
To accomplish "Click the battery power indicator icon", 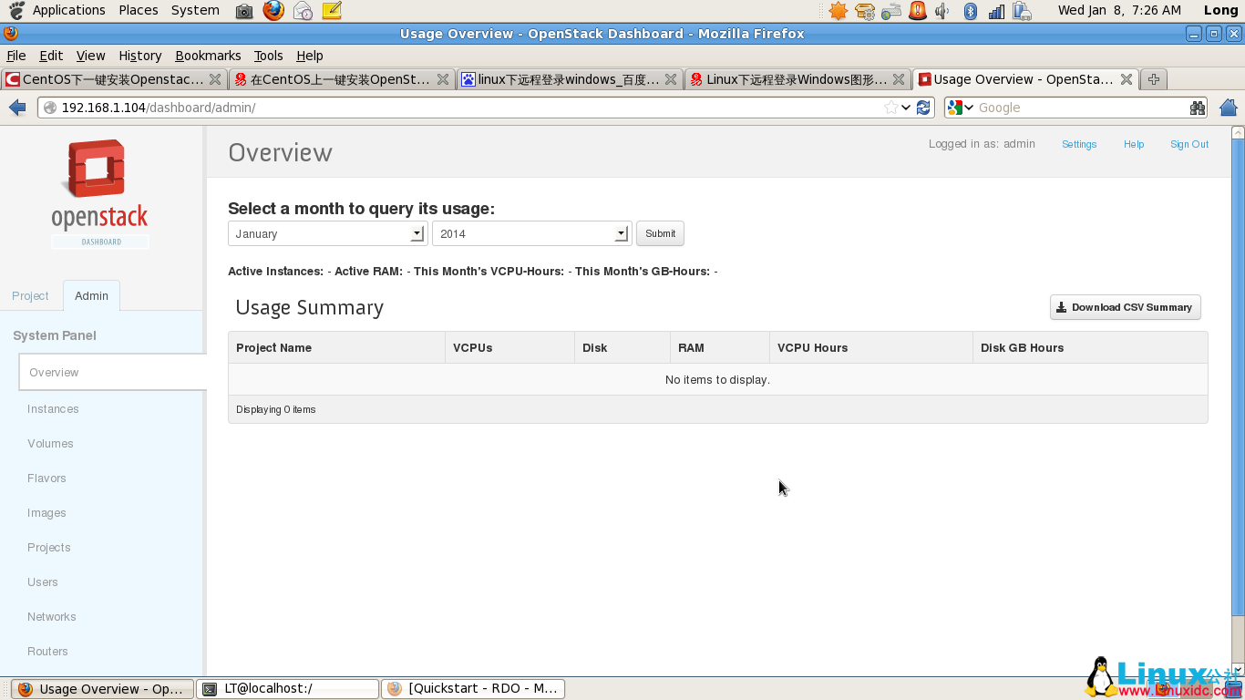I will (1022, 10).
